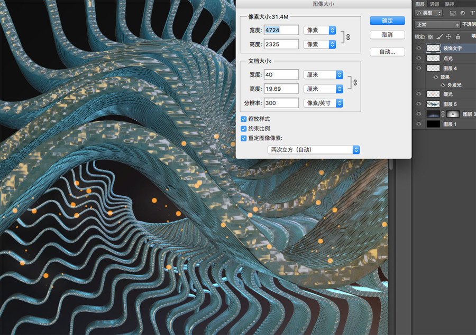The width and height of the screenshot is (476, 335).
Task: Open the 两次立方（自动）resampling method dropdown
Action: point(314,150)
